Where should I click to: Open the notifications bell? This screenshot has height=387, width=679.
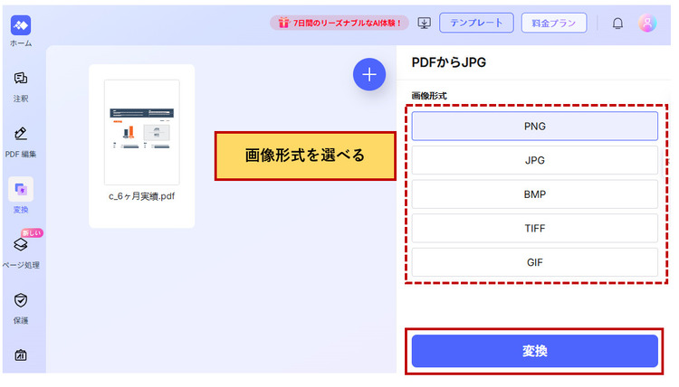click(617, 23)
